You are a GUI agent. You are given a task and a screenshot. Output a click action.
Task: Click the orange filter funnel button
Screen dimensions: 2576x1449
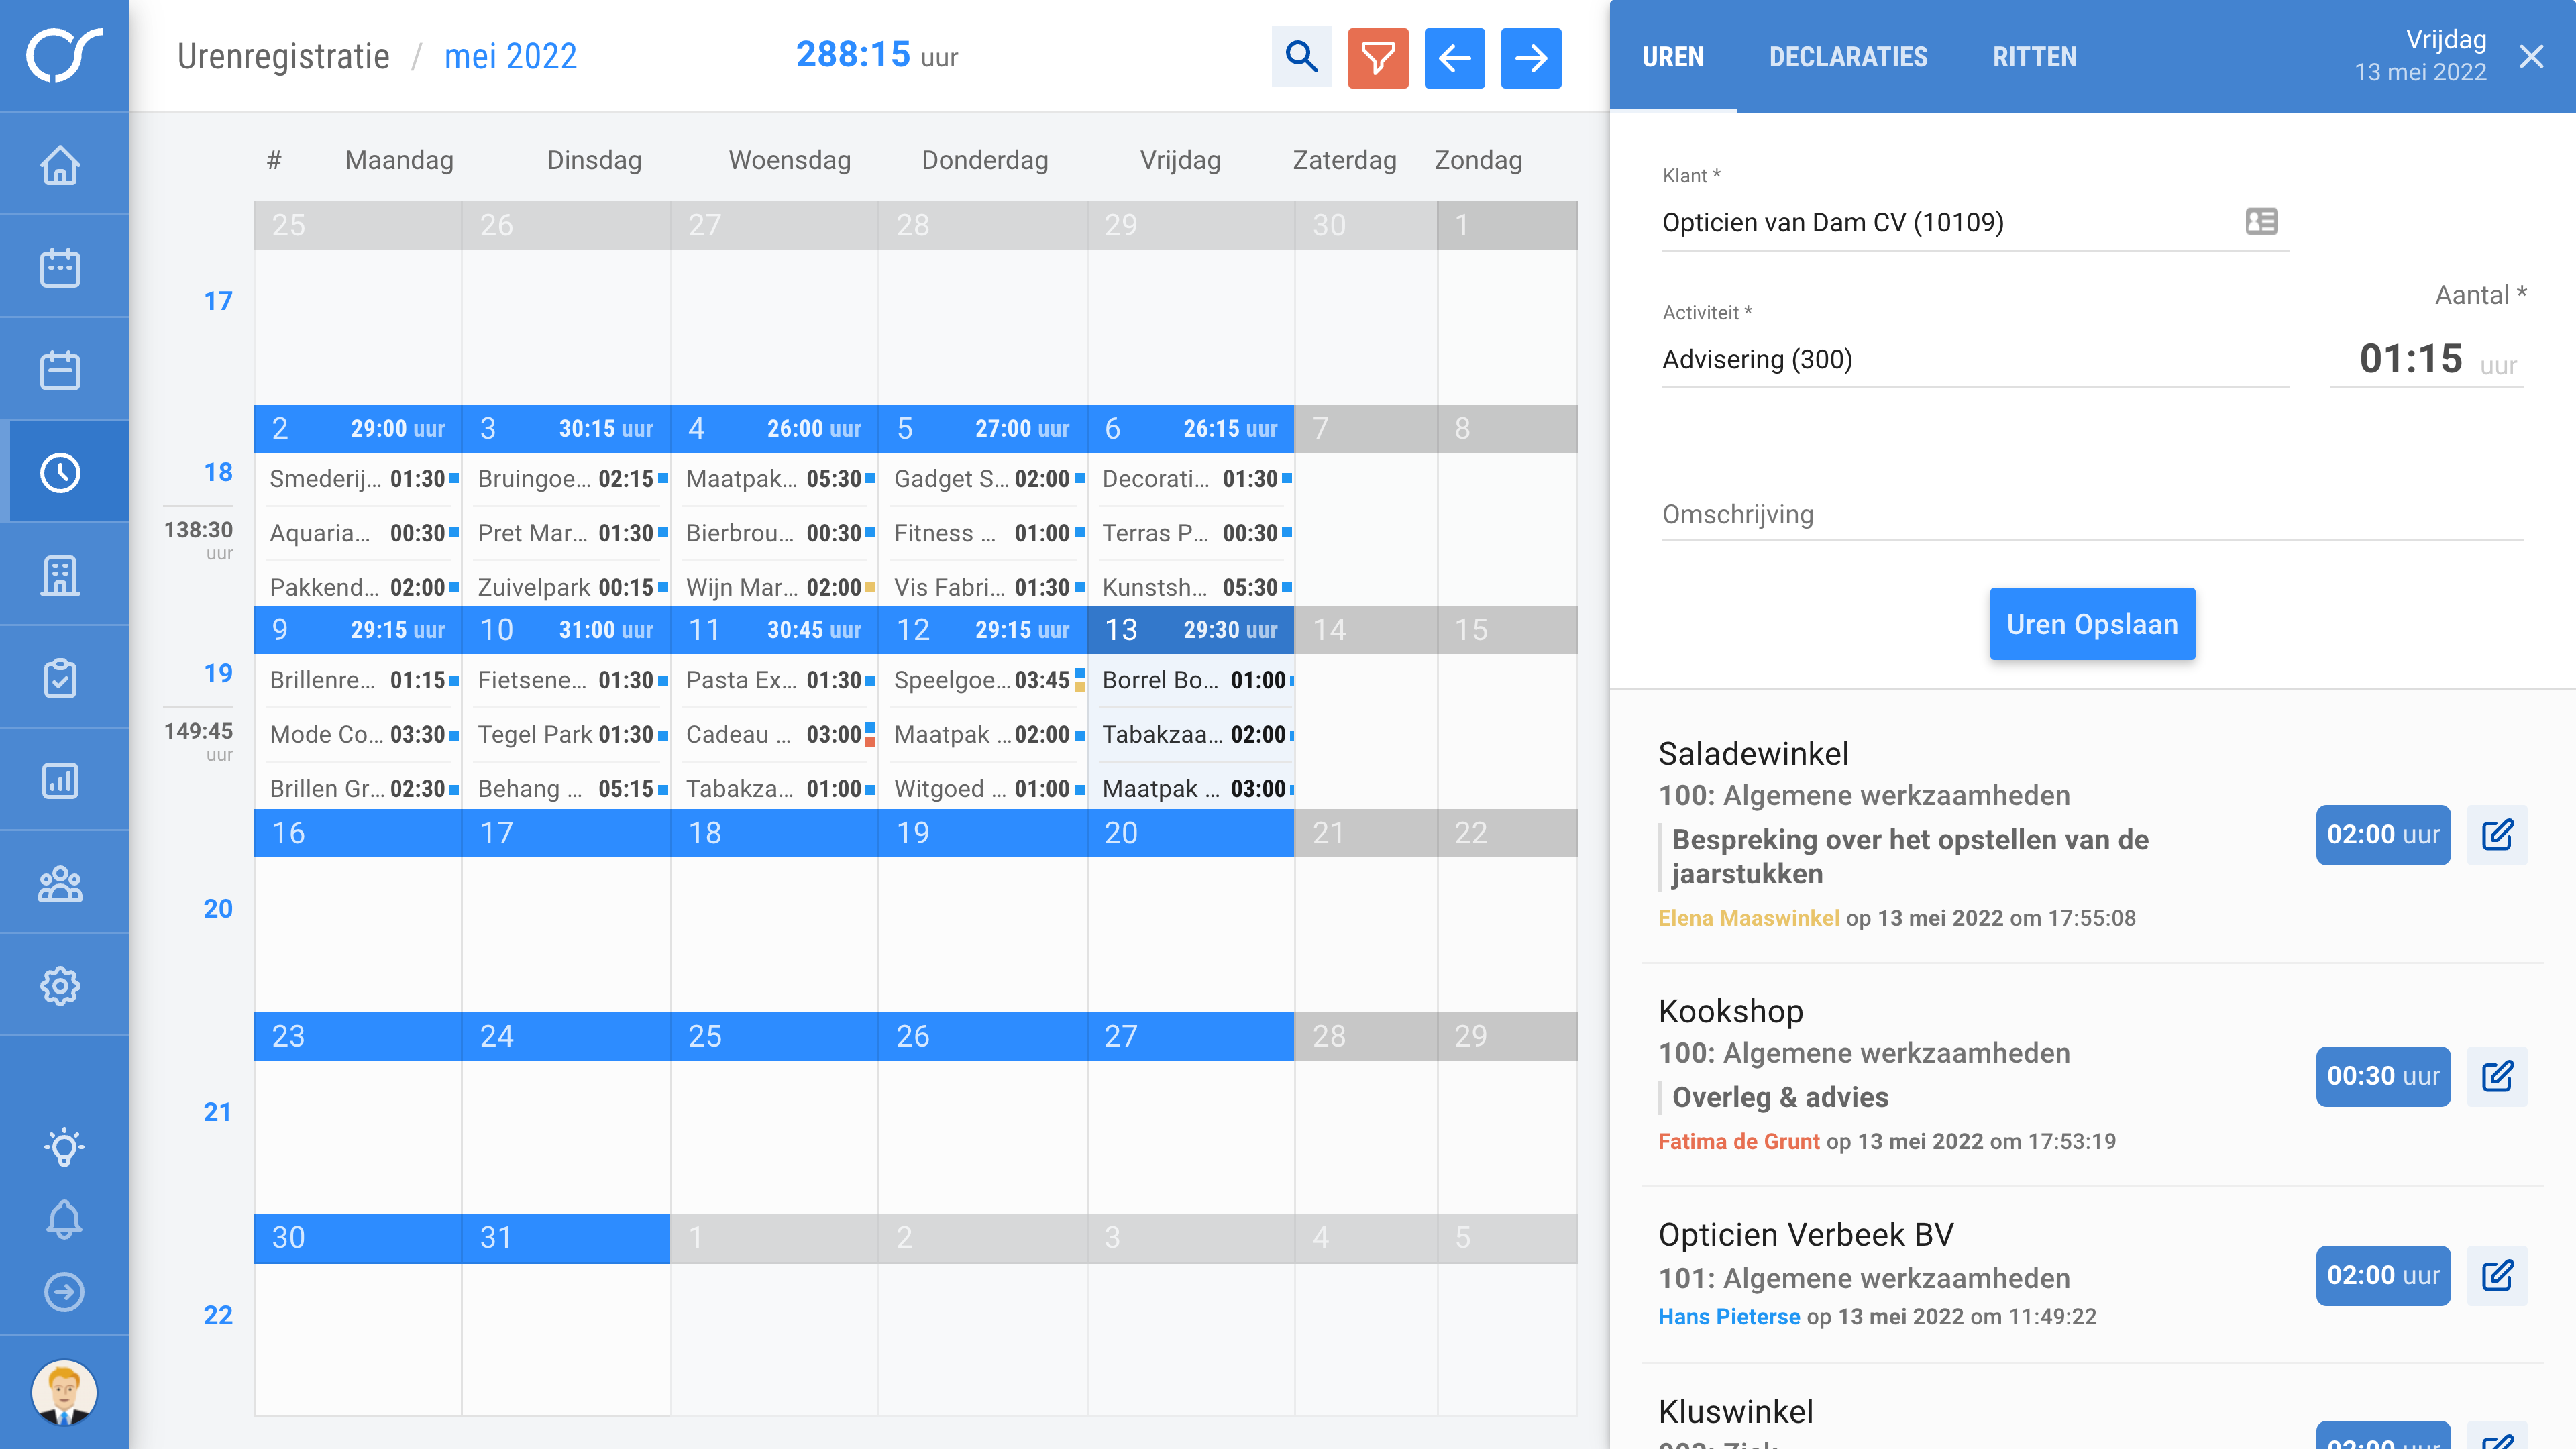click(x=1377, y=57)
